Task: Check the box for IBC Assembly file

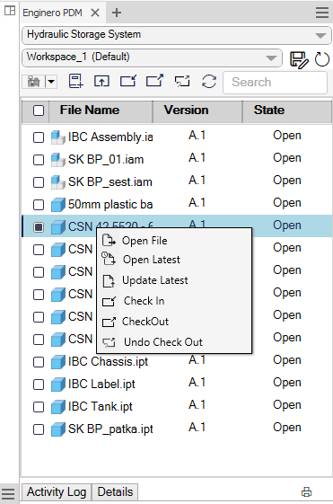Action: click(39, 137)
